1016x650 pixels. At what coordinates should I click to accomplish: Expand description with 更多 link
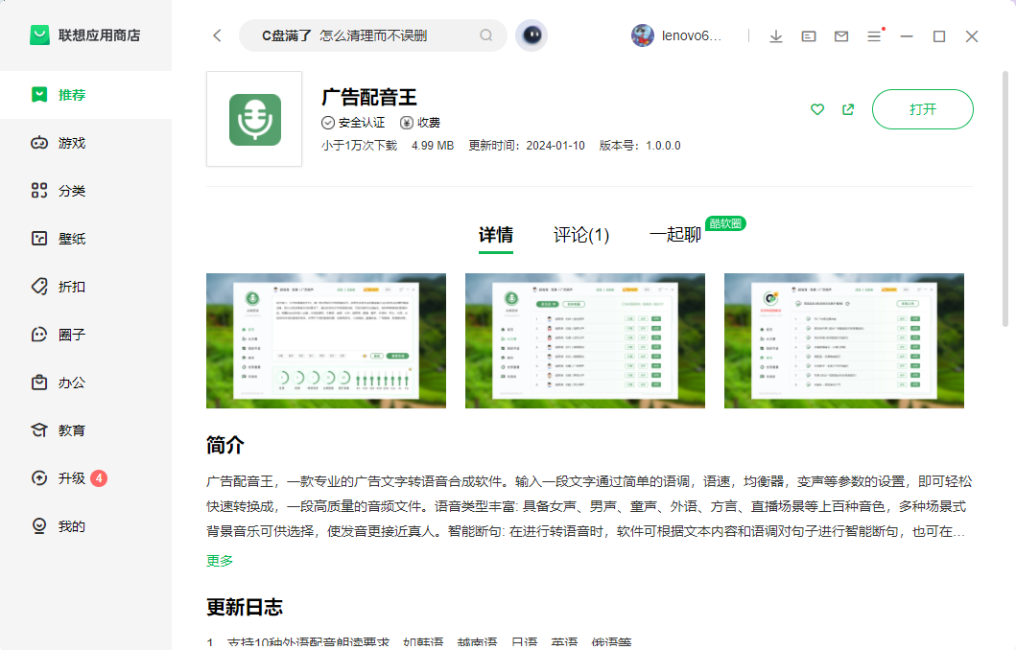[220, 561]
